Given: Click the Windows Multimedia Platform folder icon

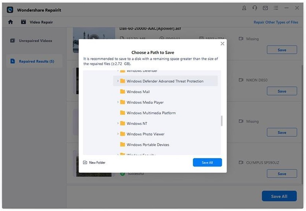Looking at the screenshot, I should click(122, 113).
